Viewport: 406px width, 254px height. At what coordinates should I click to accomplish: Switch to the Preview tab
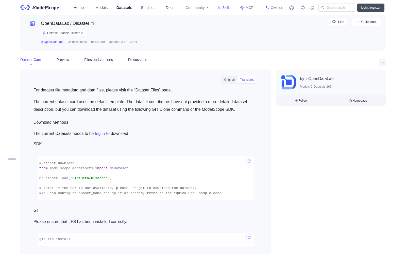[63, 60]
